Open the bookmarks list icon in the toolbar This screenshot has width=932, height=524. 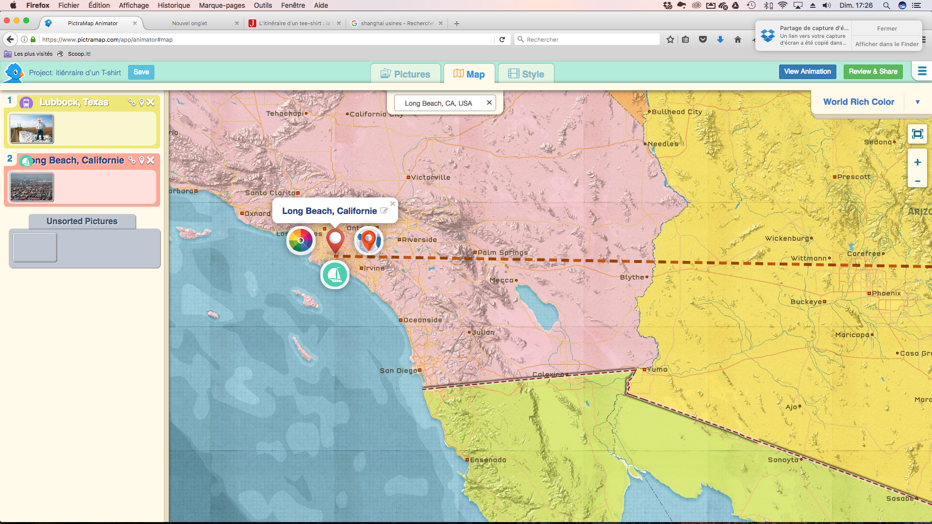pyautogui.click(x=685, y=39)
